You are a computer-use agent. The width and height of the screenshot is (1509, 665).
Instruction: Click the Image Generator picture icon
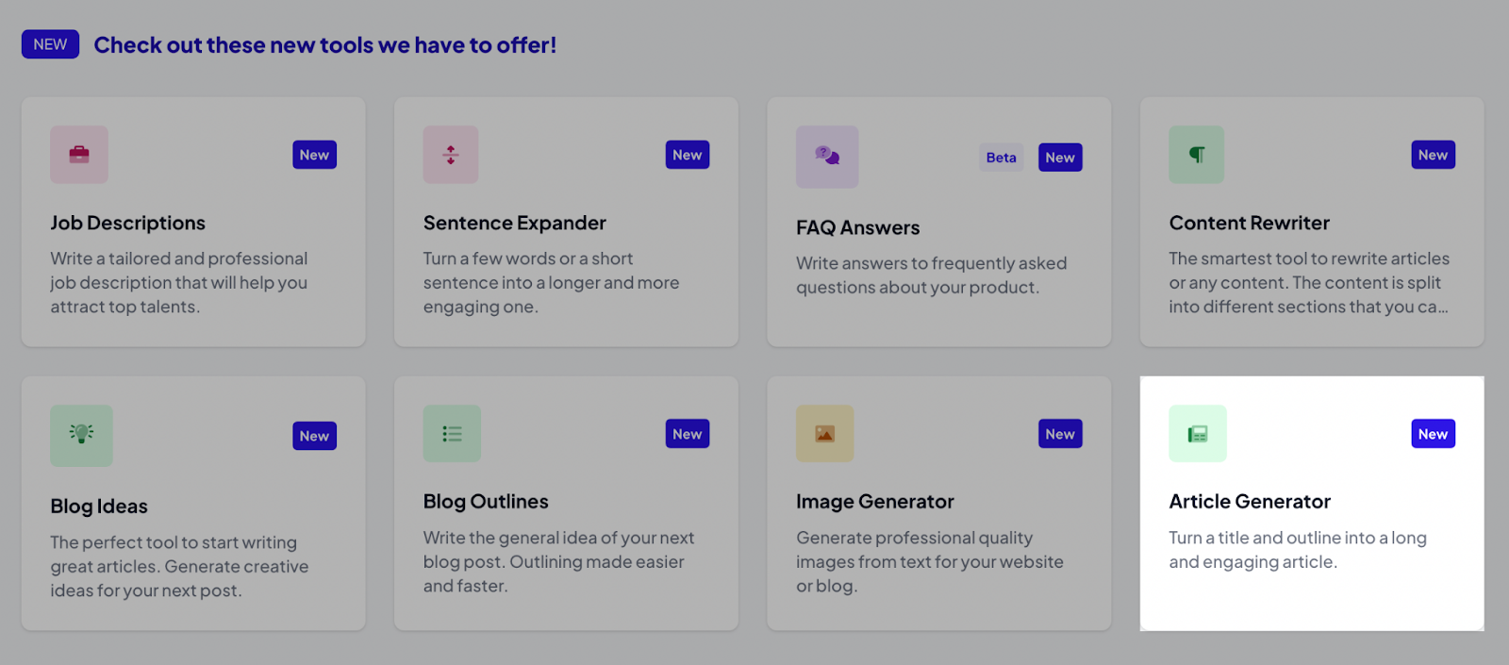click(x=825, y=434)
